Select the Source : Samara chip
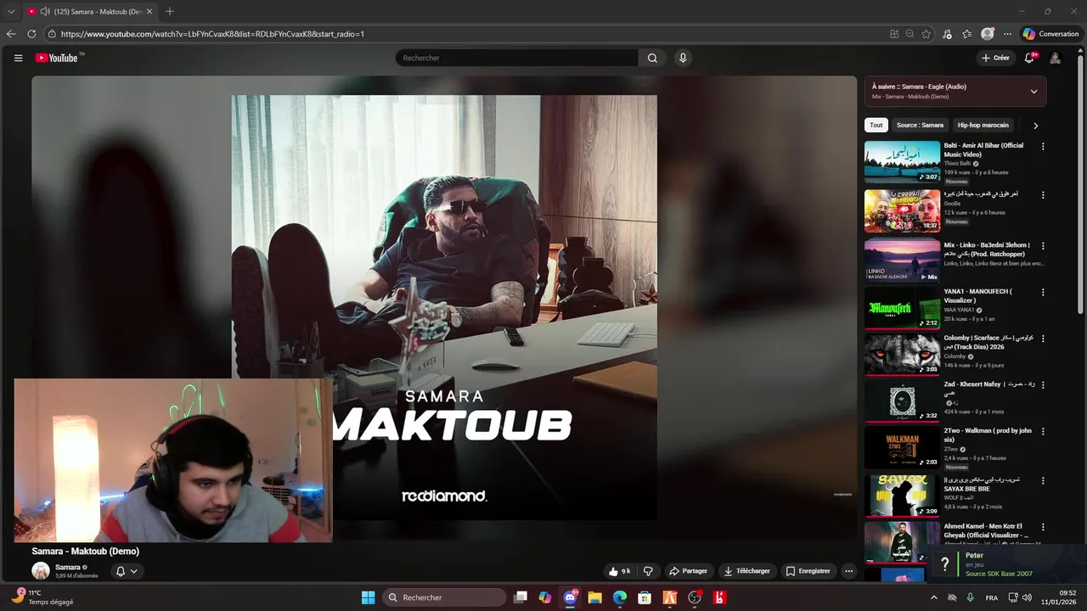The width and height of the screenshot is (1087, 611). (920, 125)
